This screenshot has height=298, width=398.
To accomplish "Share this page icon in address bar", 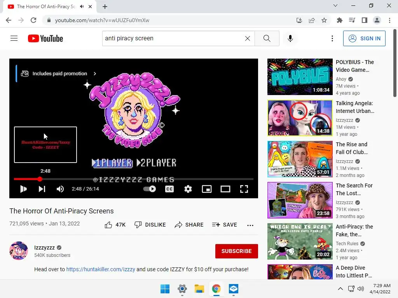I will tap(312, 20).
